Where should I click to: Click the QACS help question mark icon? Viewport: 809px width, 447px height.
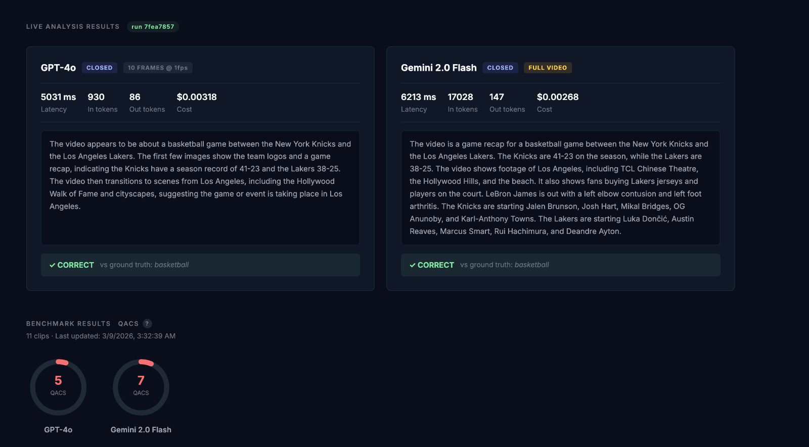(x=147, y=324)
